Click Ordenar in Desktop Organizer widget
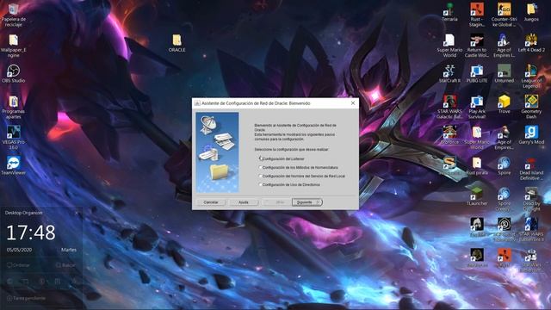 [x=18, y=265]
